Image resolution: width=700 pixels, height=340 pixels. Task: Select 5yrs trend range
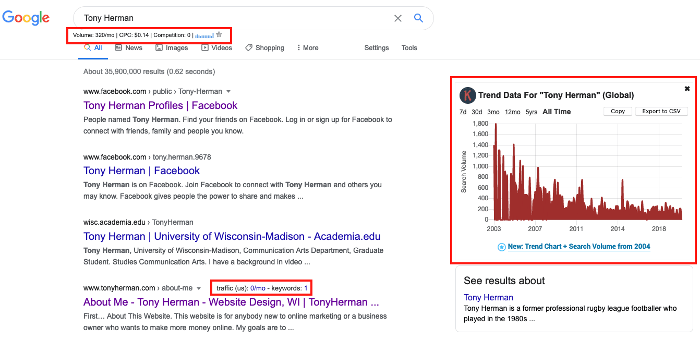tap(532, 112)
